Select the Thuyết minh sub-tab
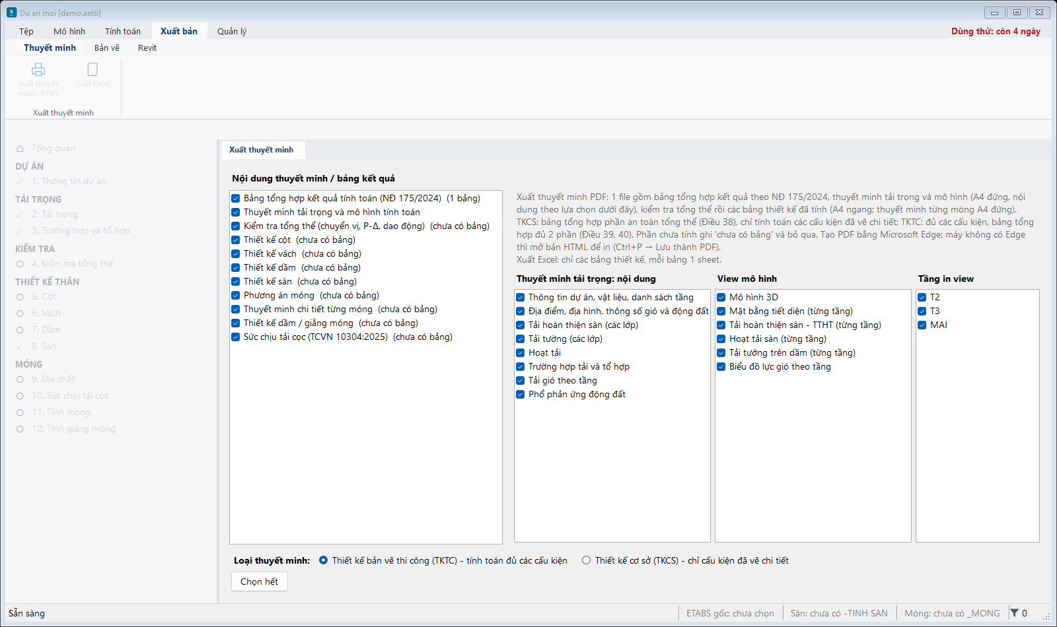Image resolution: width=1057 pixels, height=627 pixels. tap(50, 48)
